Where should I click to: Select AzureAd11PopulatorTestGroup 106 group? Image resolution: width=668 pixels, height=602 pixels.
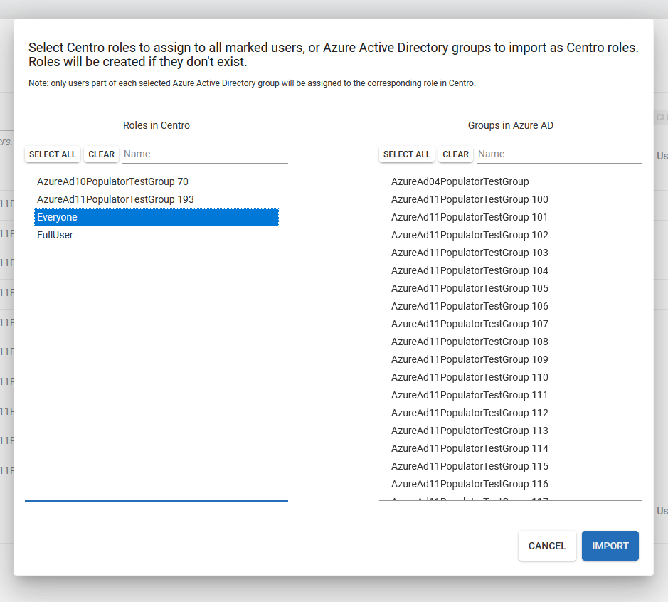[470, 306]
